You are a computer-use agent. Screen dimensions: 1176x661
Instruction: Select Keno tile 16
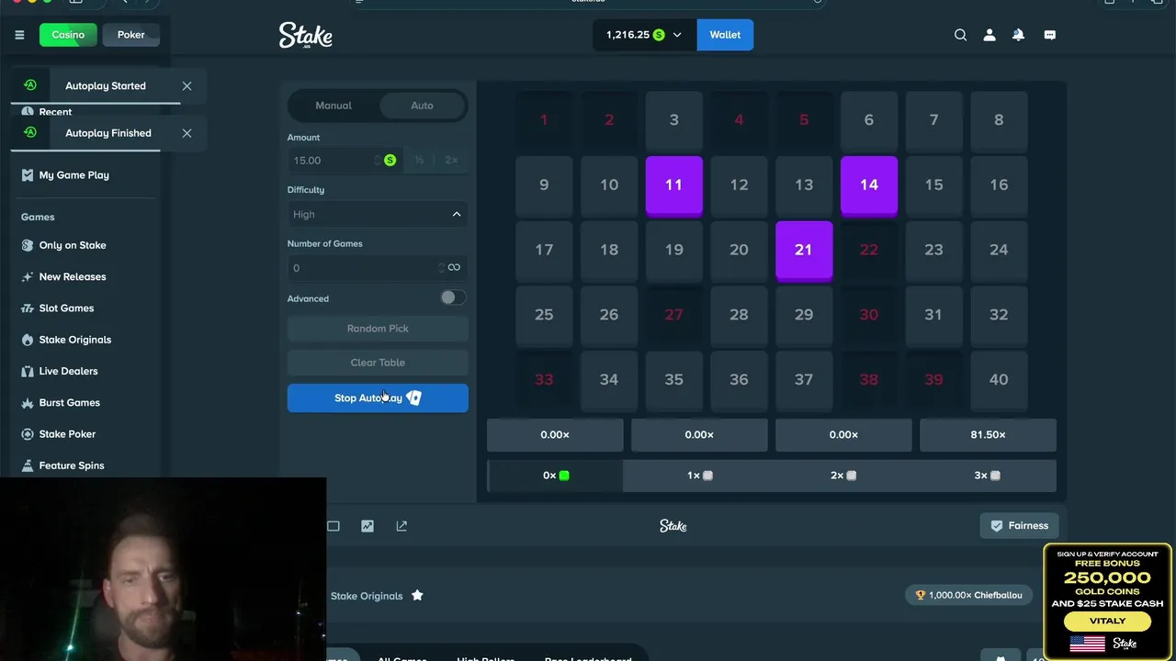[999, 185]
